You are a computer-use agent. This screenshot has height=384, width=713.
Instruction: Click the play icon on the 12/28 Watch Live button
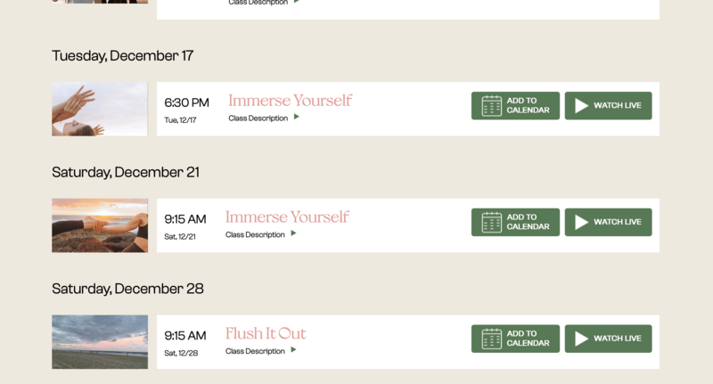(x=581, y=339)
